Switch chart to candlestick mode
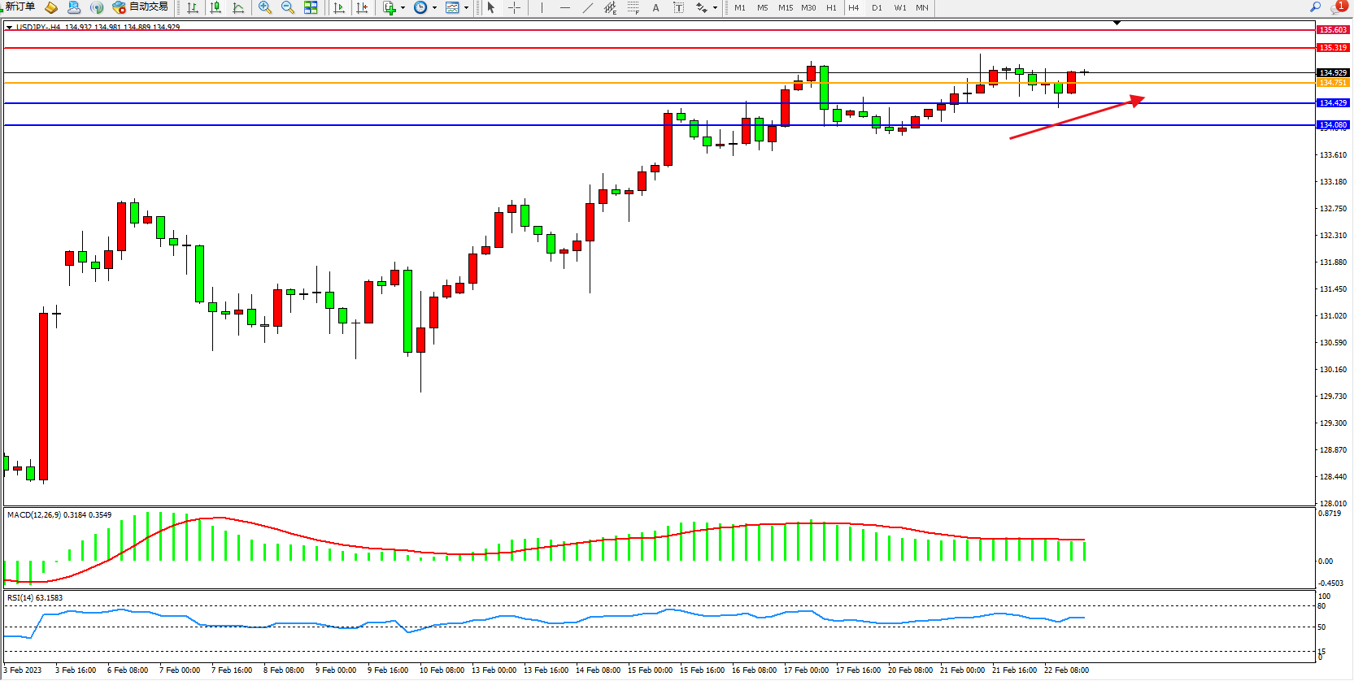The width and height of the screenshot is (1354, 681). coord(216,7)
